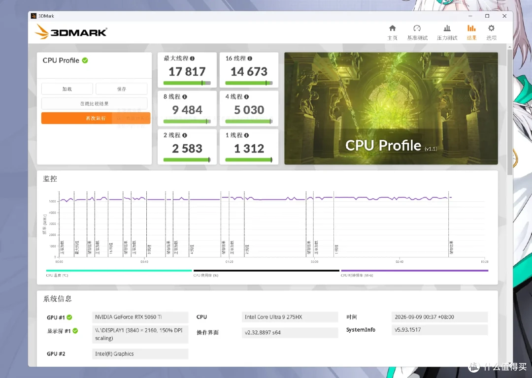
Task: Go to the 主页 home icon
Action: click(392, 28)
